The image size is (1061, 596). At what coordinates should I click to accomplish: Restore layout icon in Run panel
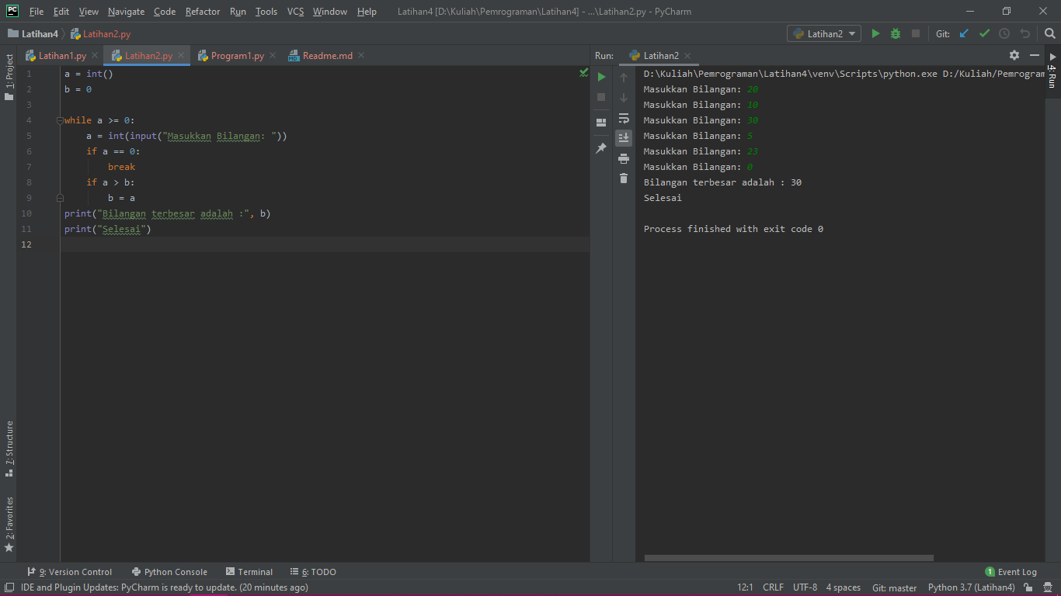tap(601, 123)
